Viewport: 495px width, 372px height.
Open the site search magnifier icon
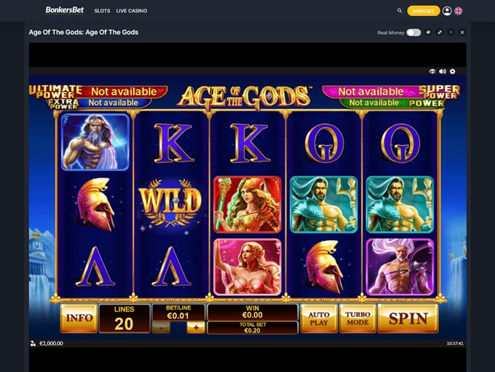pyautogui.click(x=400, y=11)
